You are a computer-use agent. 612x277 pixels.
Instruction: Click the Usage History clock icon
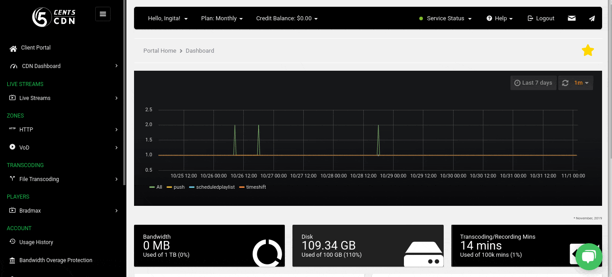tap(13, 242)
